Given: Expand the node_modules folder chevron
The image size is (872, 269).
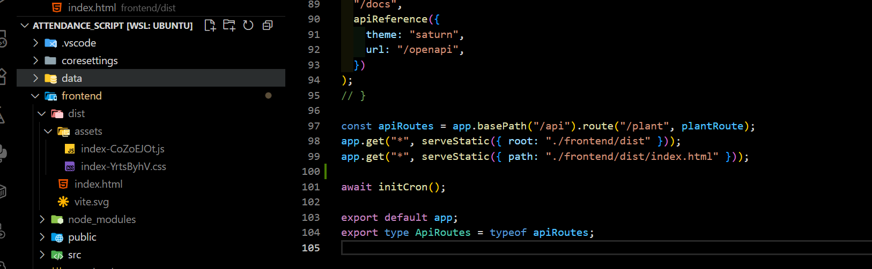Looking at the screenshot, I should pyautogui.click(x=42, y=219).
